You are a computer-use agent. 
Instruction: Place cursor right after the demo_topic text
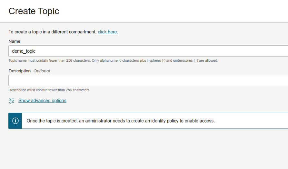click(x=36, y=51)
